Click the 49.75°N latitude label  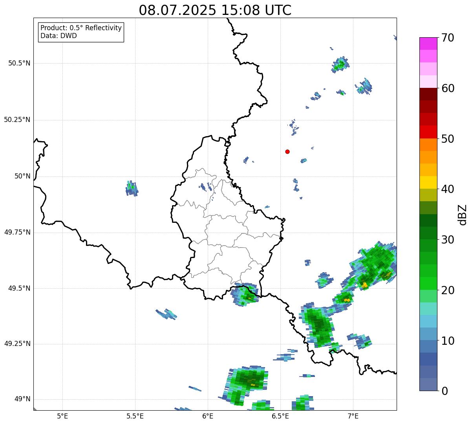tap(17, 232)
